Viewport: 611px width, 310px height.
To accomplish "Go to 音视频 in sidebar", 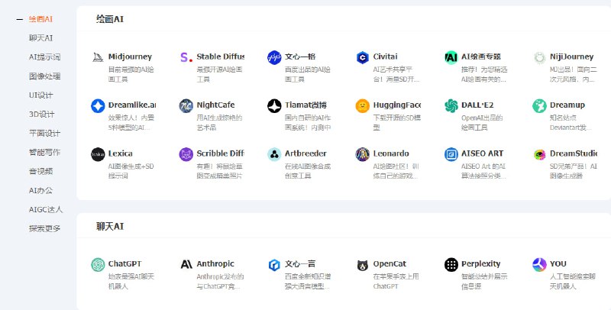I will click(x=40, y=171).
